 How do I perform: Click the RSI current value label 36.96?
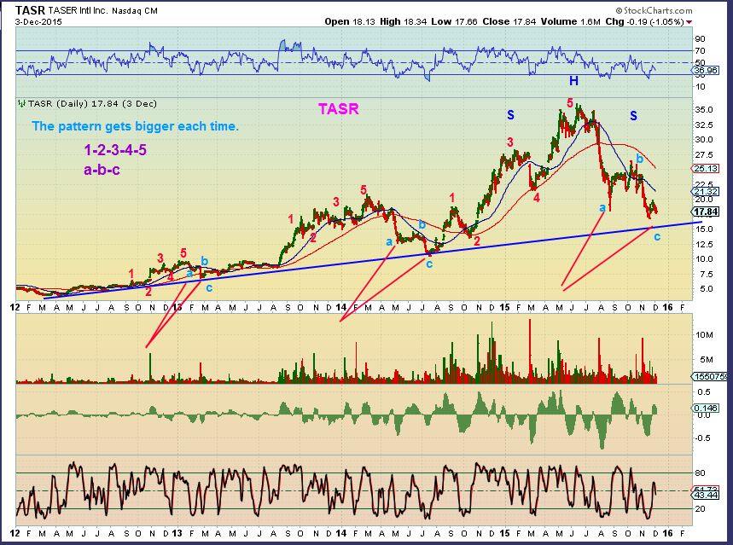pyautogui.click(x=706, y=71)
